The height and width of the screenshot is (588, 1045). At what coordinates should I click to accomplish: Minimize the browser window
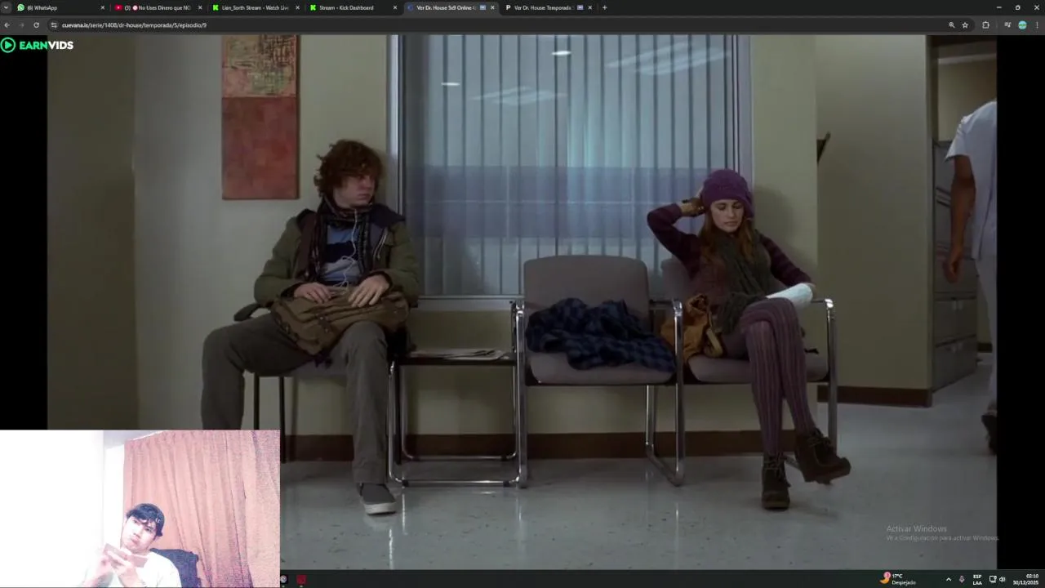tap(998, 7)
